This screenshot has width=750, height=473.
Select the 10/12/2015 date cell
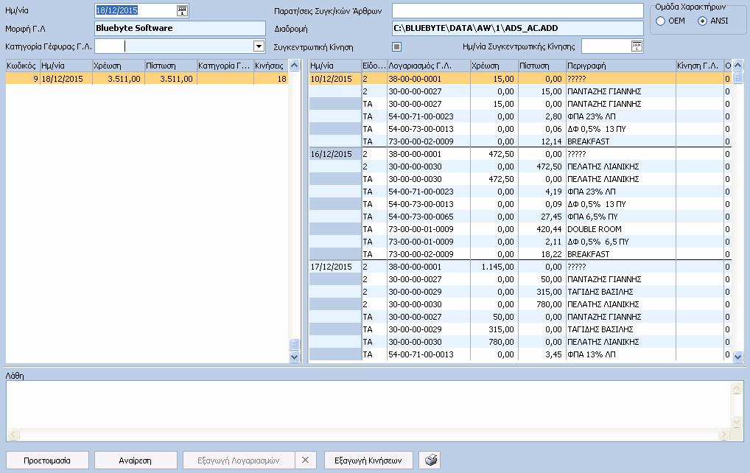pos(334,79)
